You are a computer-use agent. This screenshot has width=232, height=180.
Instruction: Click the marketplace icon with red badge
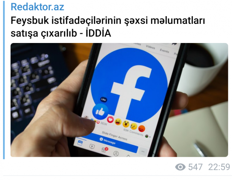point(104,150)
